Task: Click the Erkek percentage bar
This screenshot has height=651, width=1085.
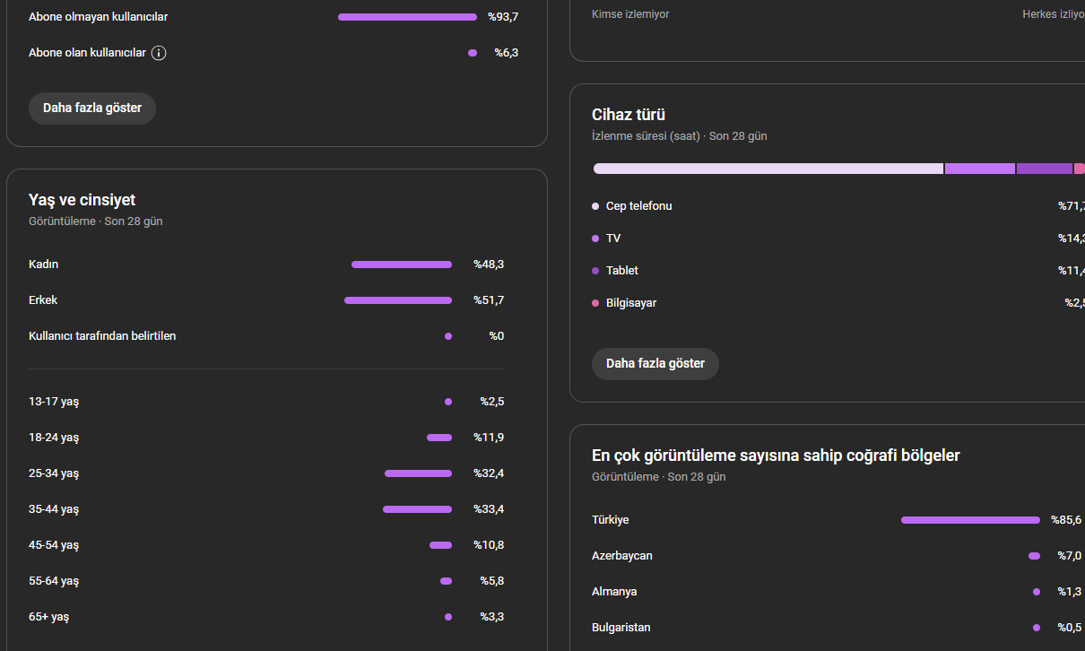Action: (398, 300)
